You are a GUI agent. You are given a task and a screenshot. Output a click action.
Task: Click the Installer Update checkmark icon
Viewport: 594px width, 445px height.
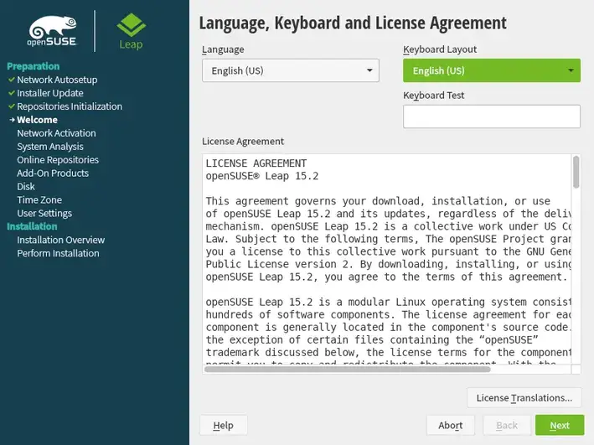click(12, 93)
